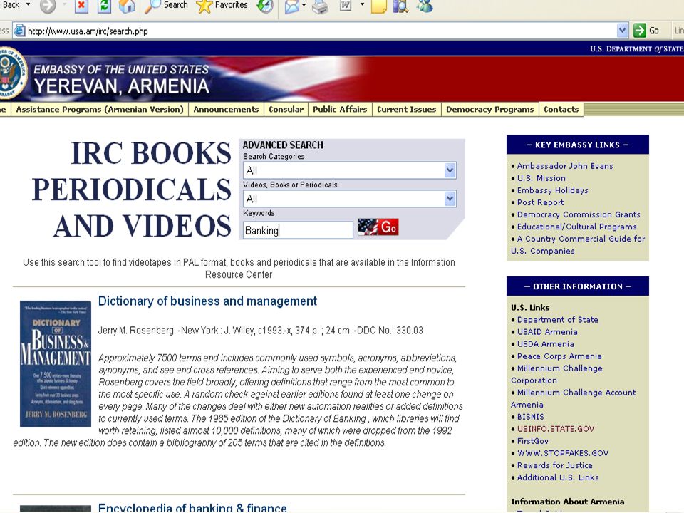This screenshot has height=513, width=684.
Task: Open A Country Commercial Guide link
Action: [x=578, y=244]
